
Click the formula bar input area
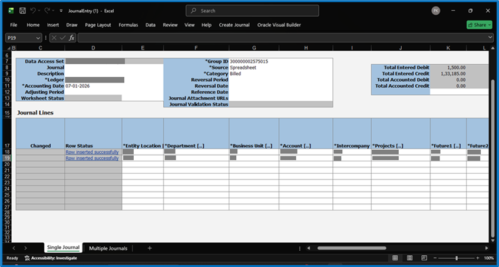(283, 38)
